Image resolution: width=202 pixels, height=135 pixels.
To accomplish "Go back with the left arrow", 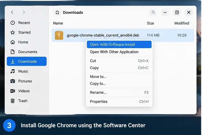I will click(x=12, y=12).
